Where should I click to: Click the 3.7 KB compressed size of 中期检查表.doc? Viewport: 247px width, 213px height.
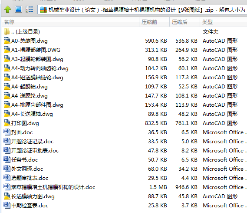[x=190, y=206]
